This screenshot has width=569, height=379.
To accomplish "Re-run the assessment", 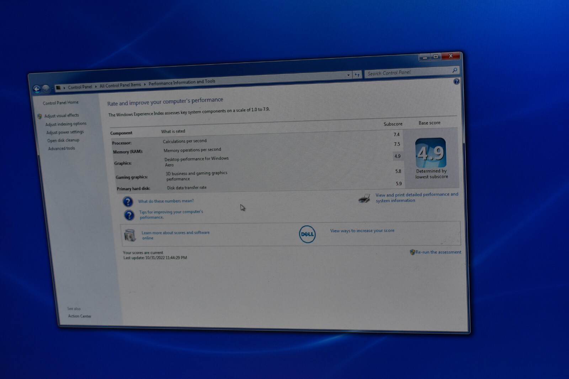I will [438, 252].
